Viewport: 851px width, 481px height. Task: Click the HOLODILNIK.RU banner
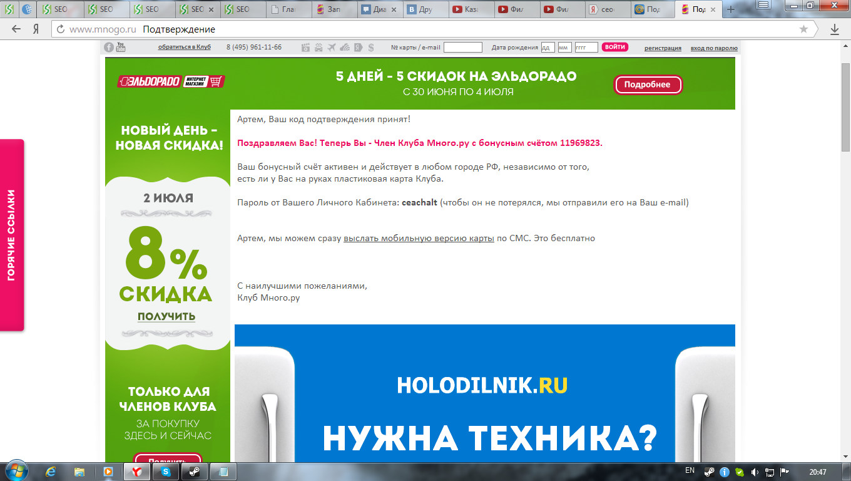(x=485, y=393)
